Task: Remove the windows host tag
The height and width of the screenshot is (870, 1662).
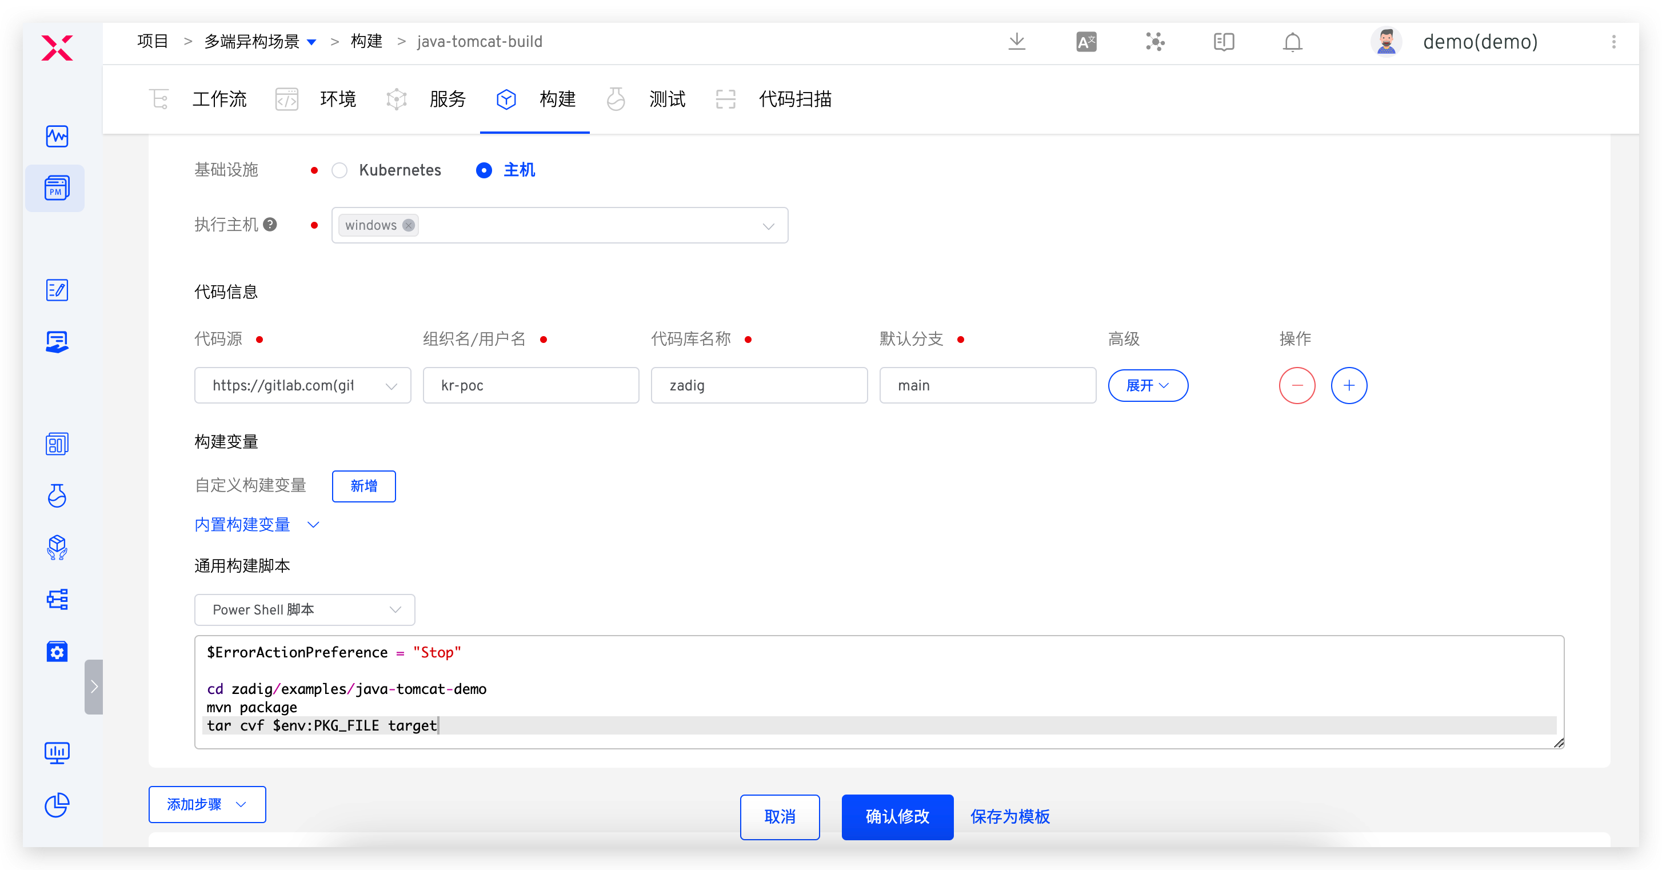Action: pos(409,225)
